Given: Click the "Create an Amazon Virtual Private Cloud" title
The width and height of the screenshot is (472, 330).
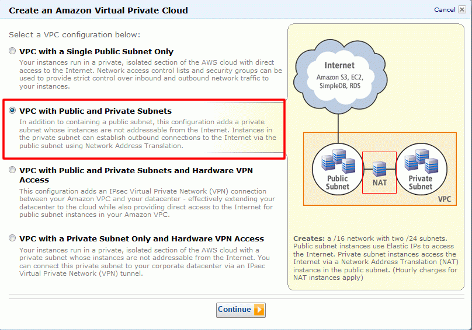Looking at the screenshot, I should click(98, 10).
